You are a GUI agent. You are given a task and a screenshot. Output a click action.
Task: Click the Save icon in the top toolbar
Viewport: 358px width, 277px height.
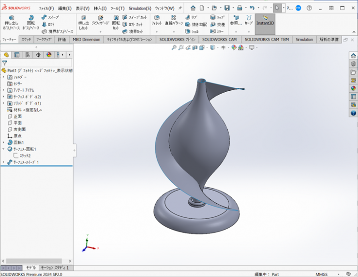227,8
